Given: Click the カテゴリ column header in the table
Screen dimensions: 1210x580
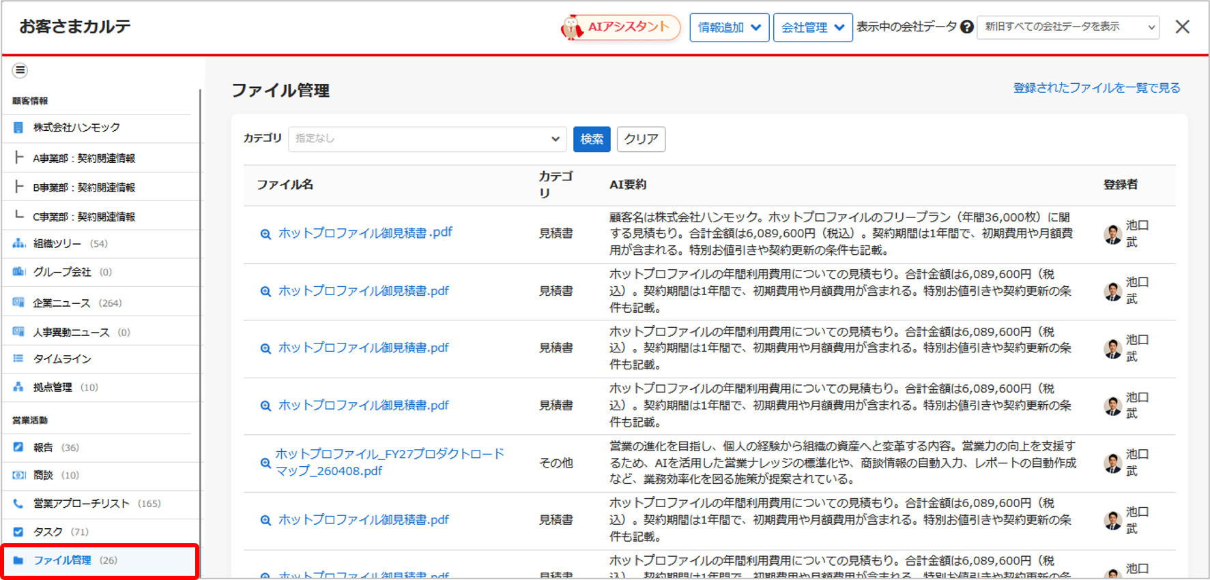Looking at the screenshot, I should coord(556,185).
